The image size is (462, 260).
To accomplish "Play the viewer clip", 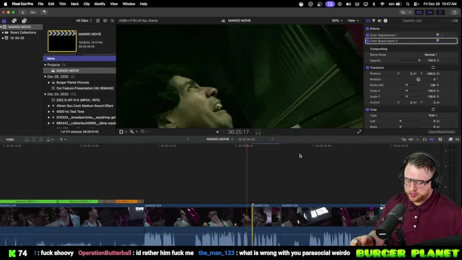I will tap(217, 132).
